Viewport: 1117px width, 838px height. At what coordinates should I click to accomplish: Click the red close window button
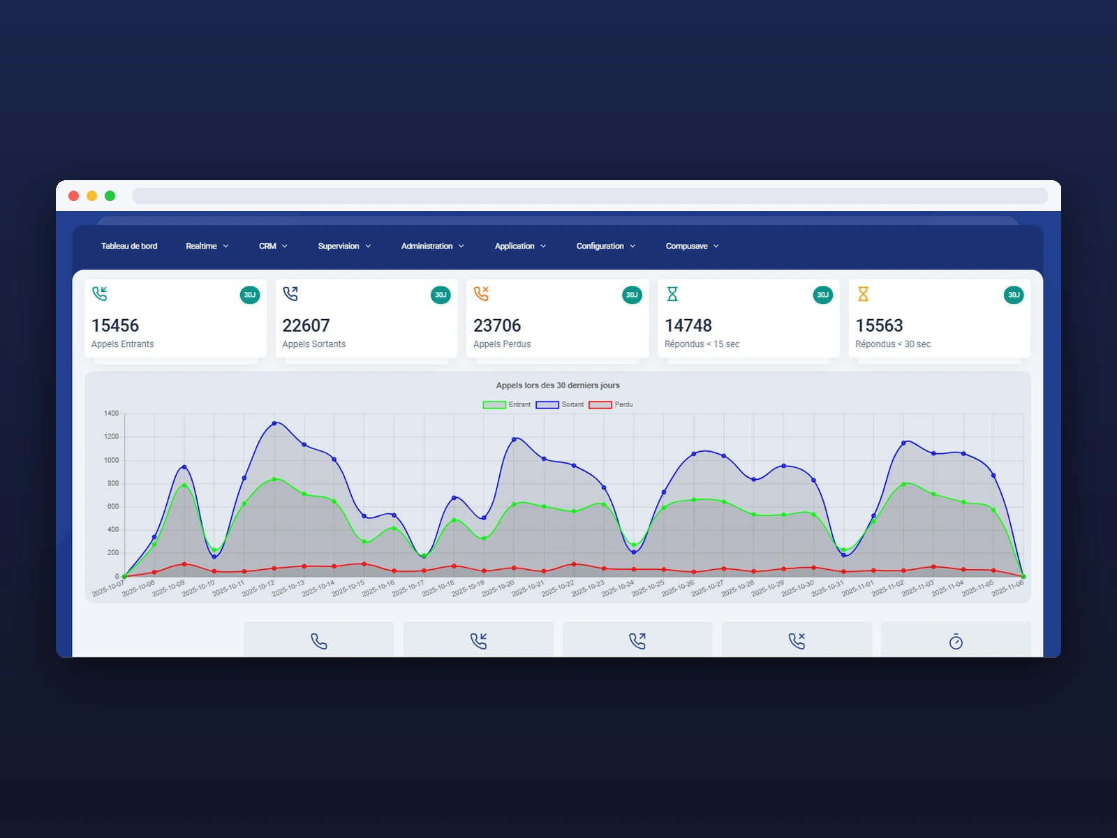(73, 196)
